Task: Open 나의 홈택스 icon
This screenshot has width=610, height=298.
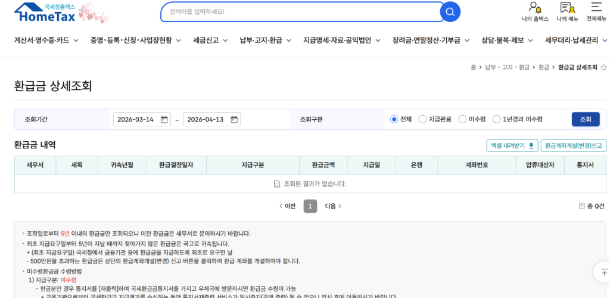Action: [x=535, y=12]
